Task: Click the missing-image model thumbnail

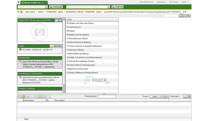Action: point(40,32)
